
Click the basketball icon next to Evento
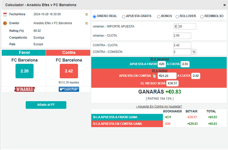(x=5, y=23)
